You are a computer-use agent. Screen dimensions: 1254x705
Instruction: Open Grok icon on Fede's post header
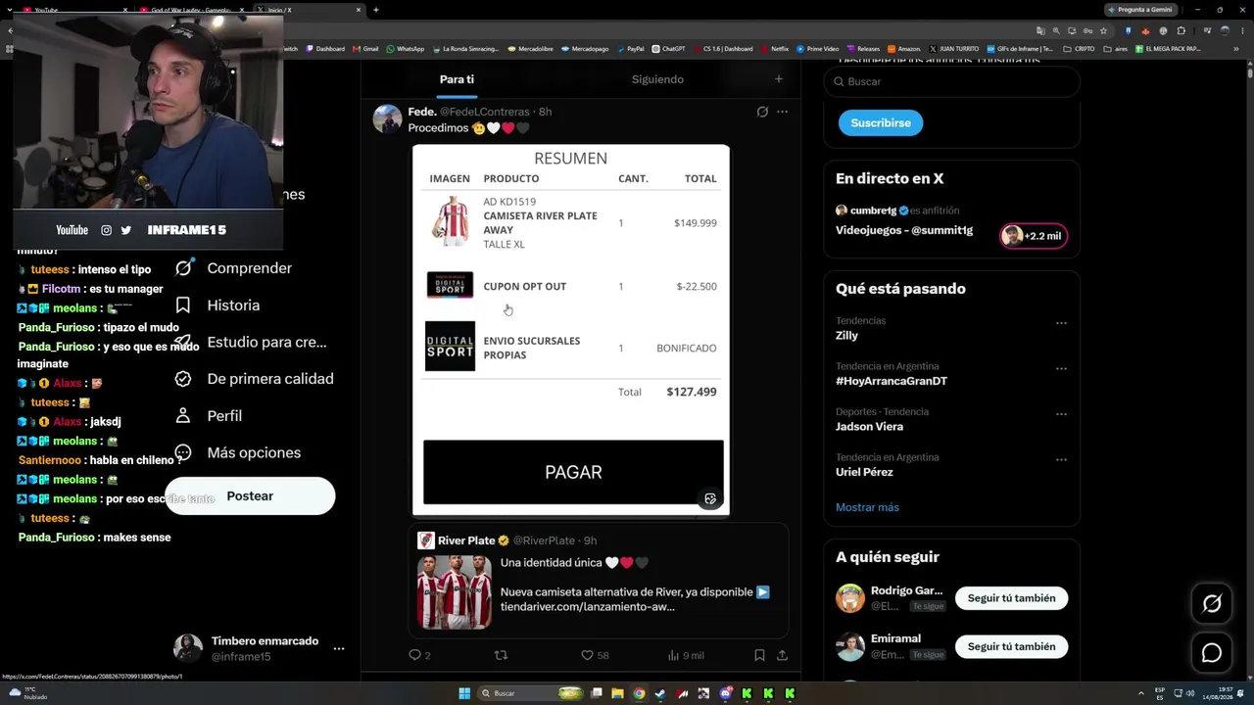pos(762,112)
